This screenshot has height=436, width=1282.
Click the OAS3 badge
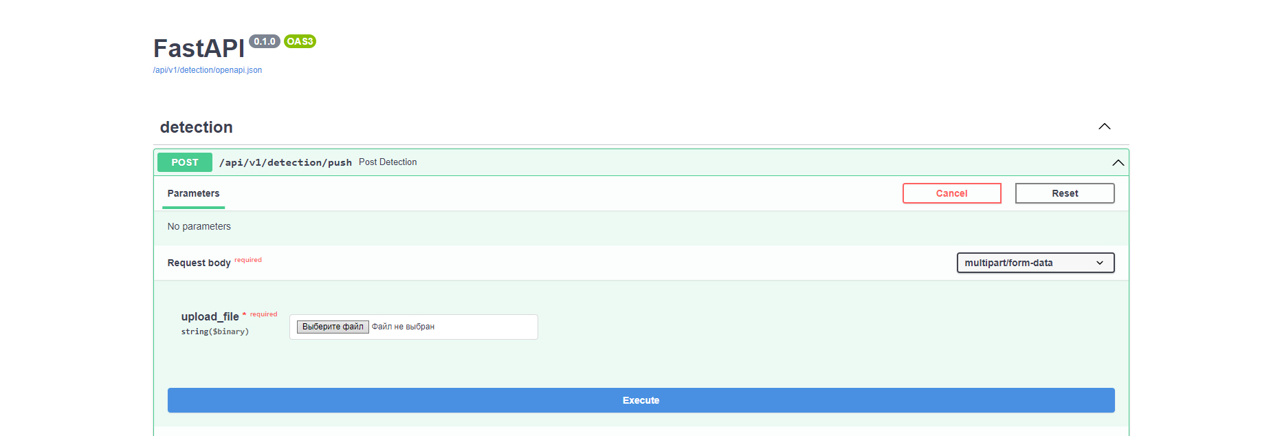point(300,41)
